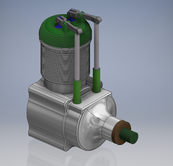Select the front green rocker pedestal

[65, 27]
